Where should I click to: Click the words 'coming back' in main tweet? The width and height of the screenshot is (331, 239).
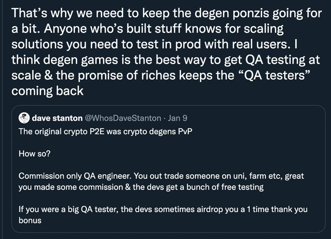(x=48, y=92)
